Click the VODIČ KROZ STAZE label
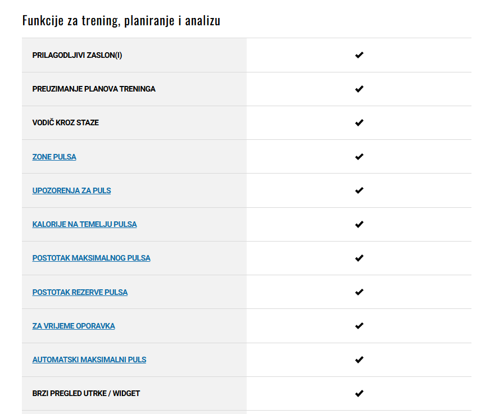490x414 pixels. click(x=65, y=122)
